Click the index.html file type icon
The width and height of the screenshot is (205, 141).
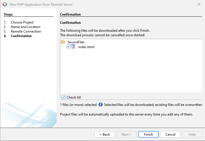(x=73, y=47)
